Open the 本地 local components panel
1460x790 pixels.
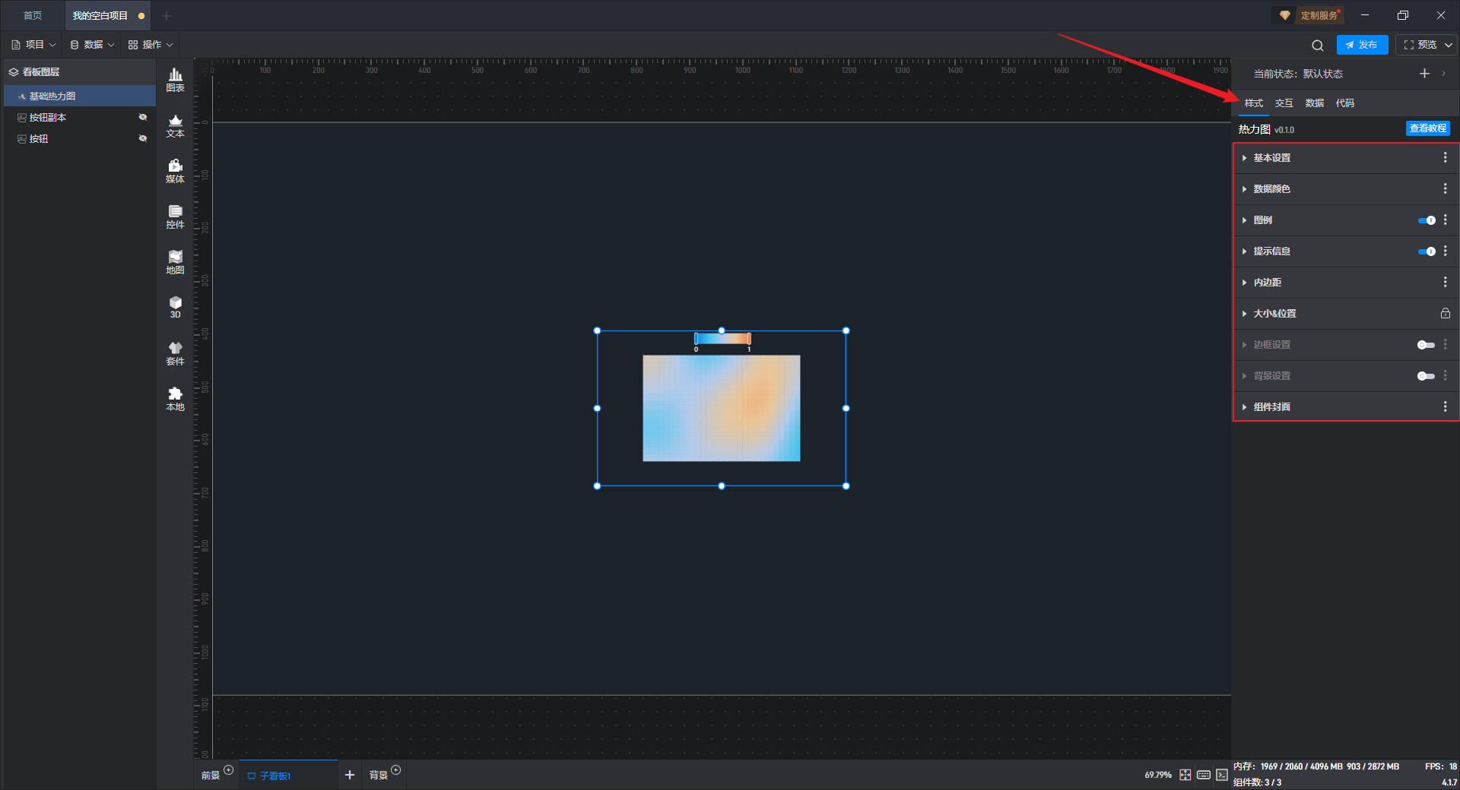click(175, 399)
